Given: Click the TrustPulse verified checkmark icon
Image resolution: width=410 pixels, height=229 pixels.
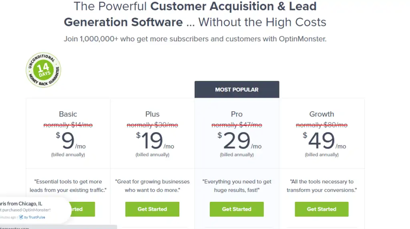Looking at the screenshot, I should pos(21,217).
